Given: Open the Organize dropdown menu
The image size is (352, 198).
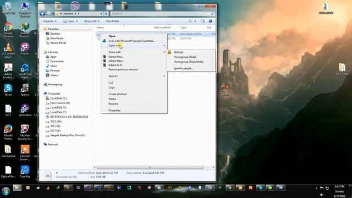Looking at the screenshot, I should [x=50, y=21].
